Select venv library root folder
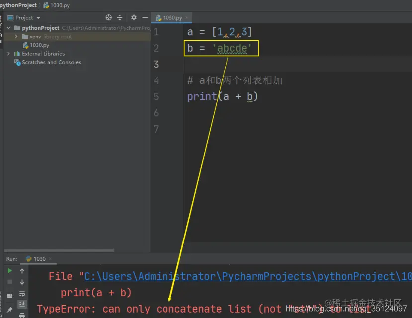Image resolution: width=412 pixels, height=318 pixels. tap(47, 36)
